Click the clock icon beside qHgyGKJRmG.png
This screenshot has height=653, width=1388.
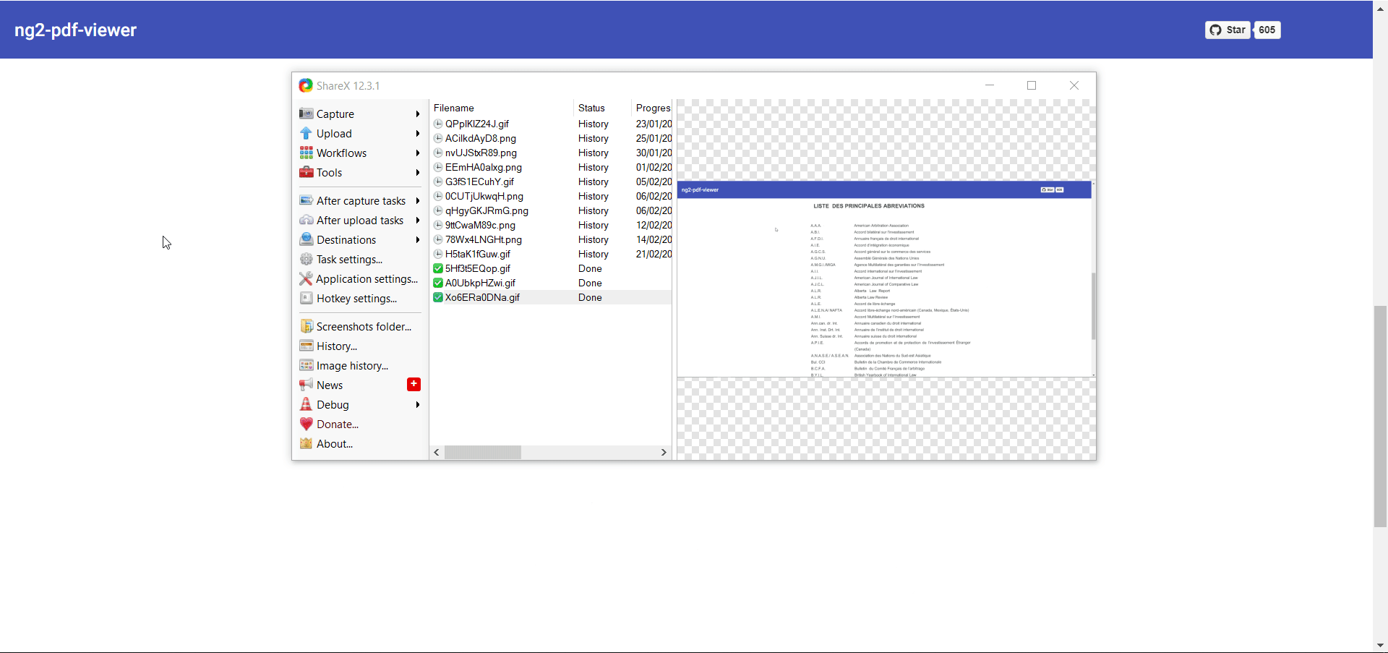point(438,210)
